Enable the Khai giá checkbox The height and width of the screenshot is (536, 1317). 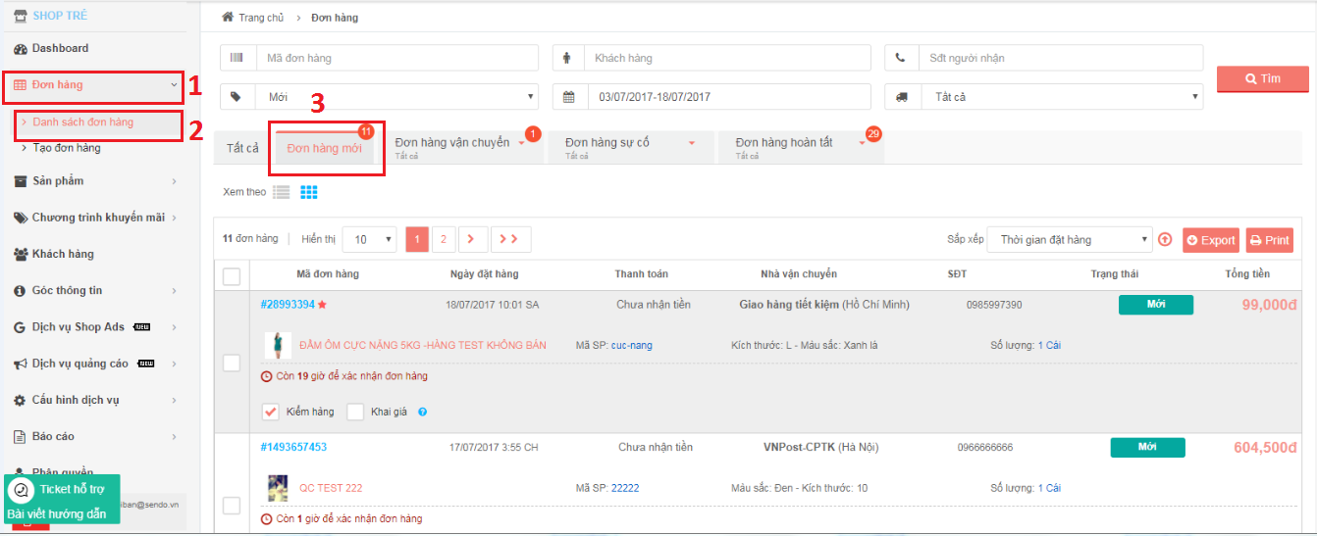point(355,412)
